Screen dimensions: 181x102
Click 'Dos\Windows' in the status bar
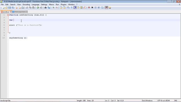click(x=147, y=101)
